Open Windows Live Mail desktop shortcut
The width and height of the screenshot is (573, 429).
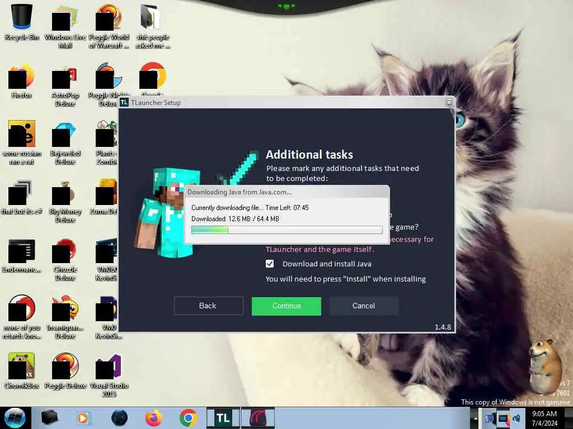65,26
